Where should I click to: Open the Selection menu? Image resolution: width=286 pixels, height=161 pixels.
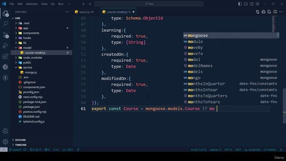[x=32, y=4]
